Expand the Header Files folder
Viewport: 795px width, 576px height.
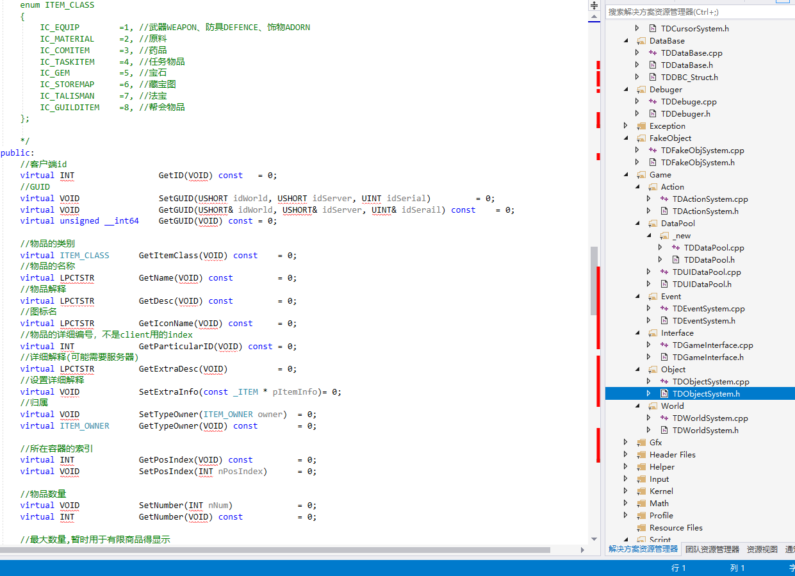tap(626, 455)
